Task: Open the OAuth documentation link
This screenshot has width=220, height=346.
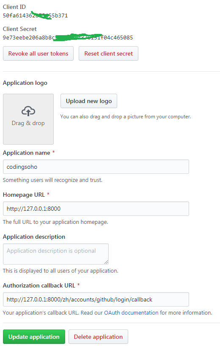Action: 131,313
